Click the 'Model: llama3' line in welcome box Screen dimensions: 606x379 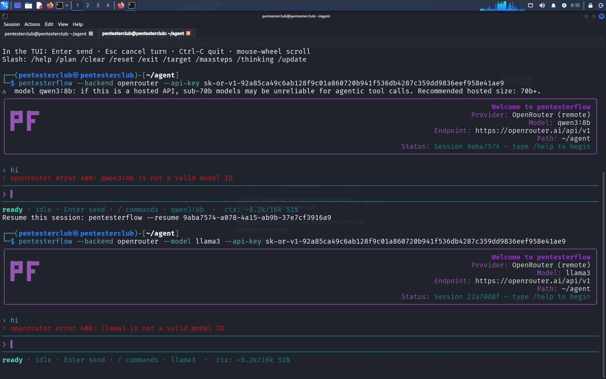[563, 273]
